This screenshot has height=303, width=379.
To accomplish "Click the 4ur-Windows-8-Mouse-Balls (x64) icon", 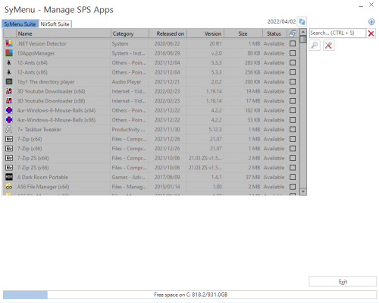I will 9,110.
